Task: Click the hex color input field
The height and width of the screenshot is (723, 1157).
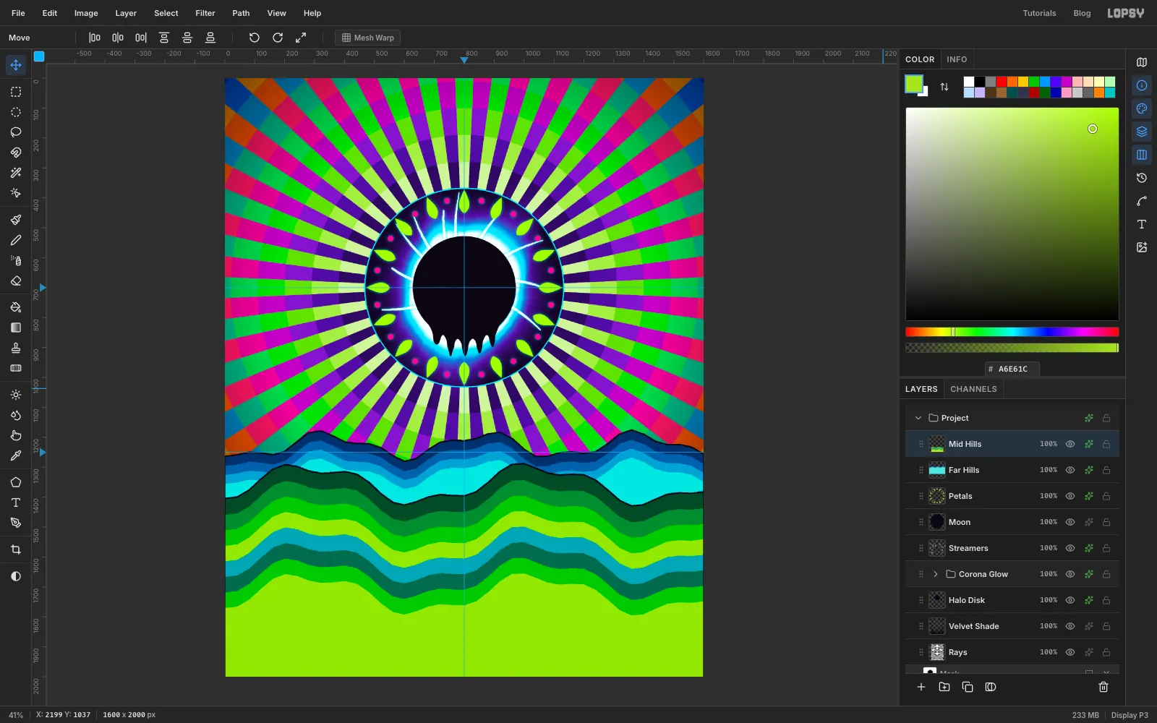Action: [x=1012, y=369]
